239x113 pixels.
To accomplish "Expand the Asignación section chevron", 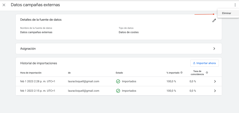I will [214, 49].
